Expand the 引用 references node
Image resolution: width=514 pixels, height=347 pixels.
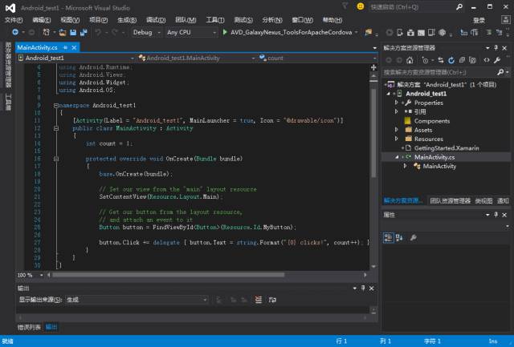click(x=396, y=111)
